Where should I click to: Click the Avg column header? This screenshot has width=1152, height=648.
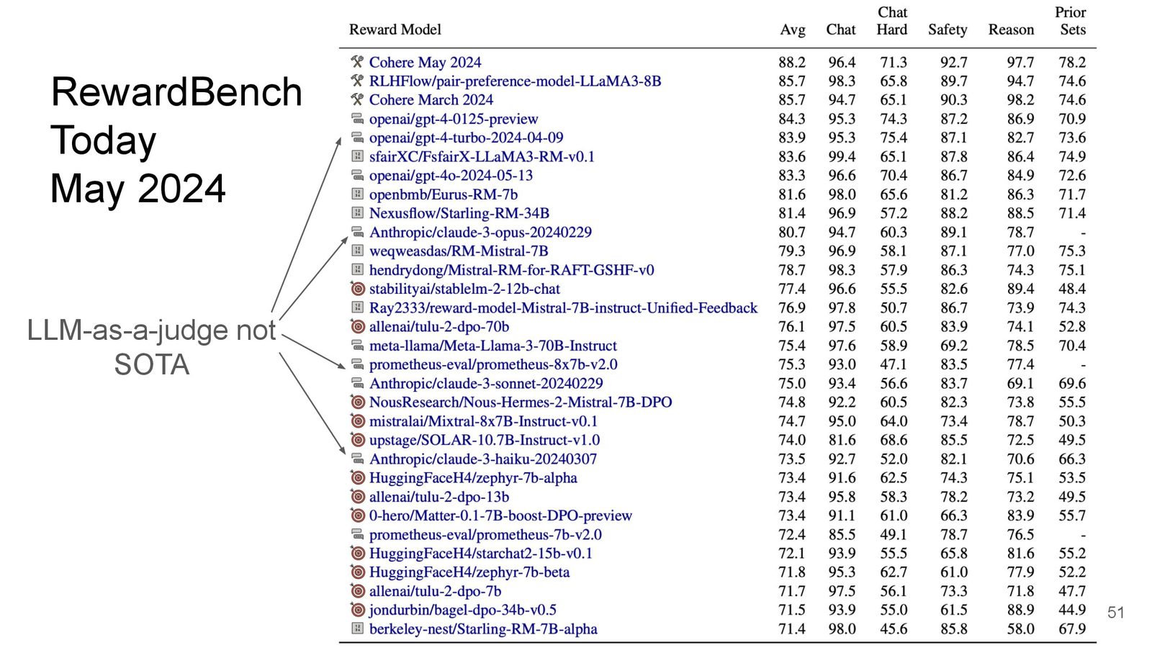792,30
